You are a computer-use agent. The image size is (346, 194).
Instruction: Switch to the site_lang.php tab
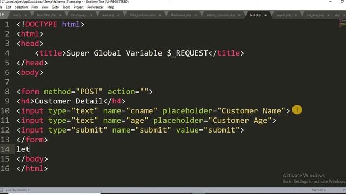point(315,15)
